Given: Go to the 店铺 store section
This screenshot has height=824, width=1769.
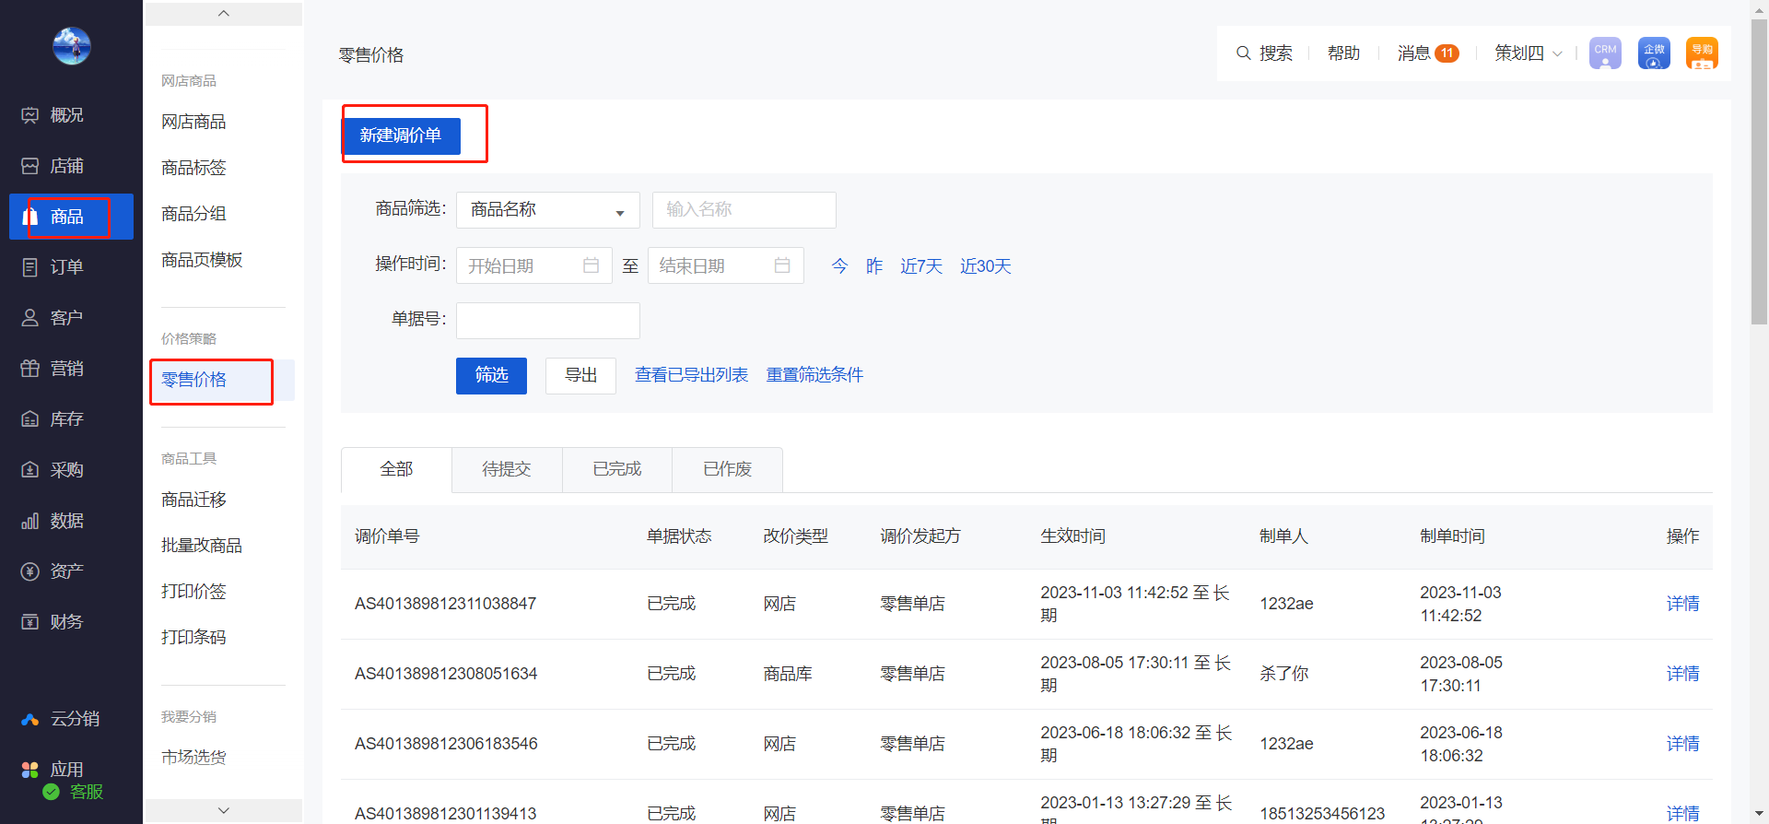Looking at the screenshot, I should click(x=53, y=166).
